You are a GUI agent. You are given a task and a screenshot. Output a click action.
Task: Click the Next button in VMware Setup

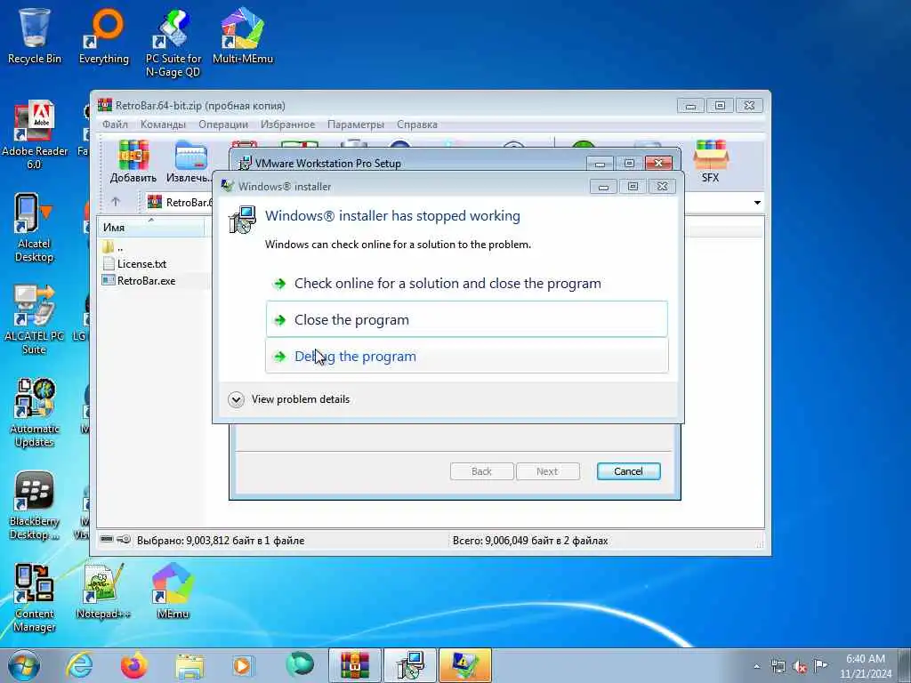(x=547, y=471)
